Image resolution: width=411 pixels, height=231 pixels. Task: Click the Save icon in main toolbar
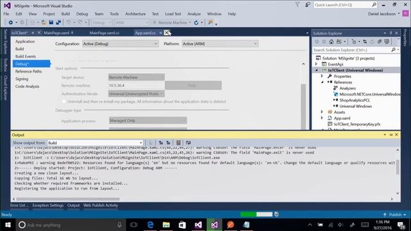(x=51, y=22)
